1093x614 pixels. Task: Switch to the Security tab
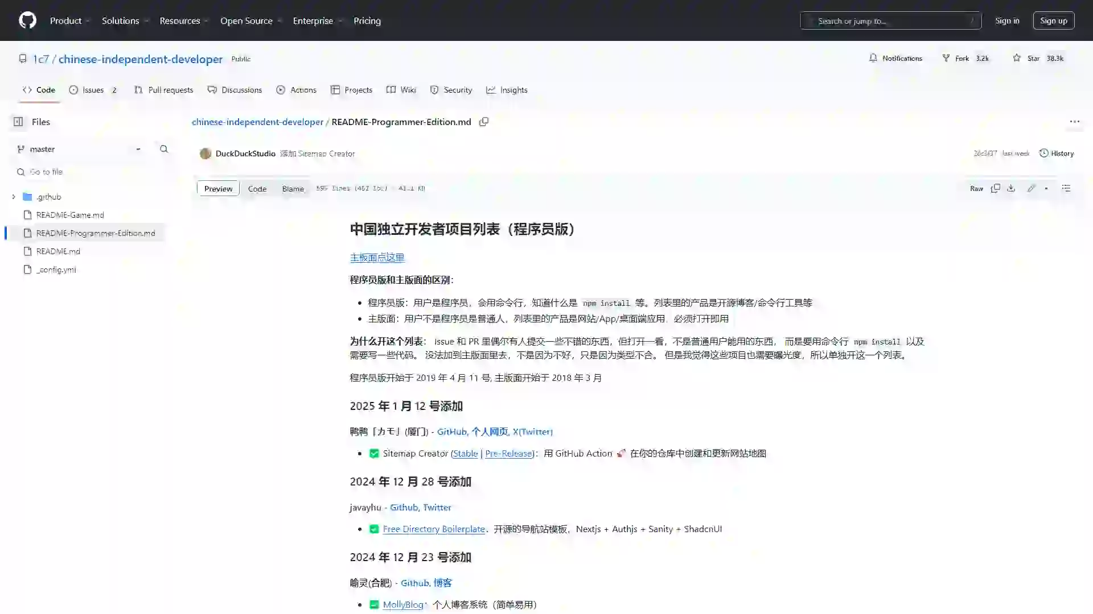451,90
